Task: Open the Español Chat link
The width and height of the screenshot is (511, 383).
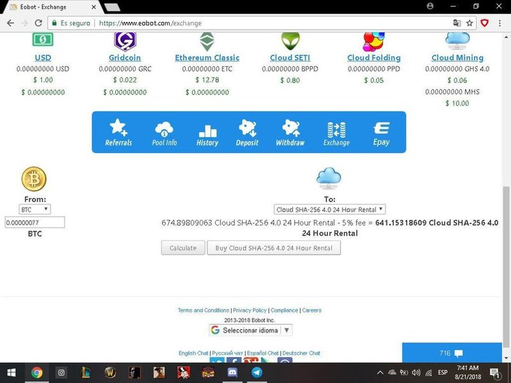Action: (263, 353)
